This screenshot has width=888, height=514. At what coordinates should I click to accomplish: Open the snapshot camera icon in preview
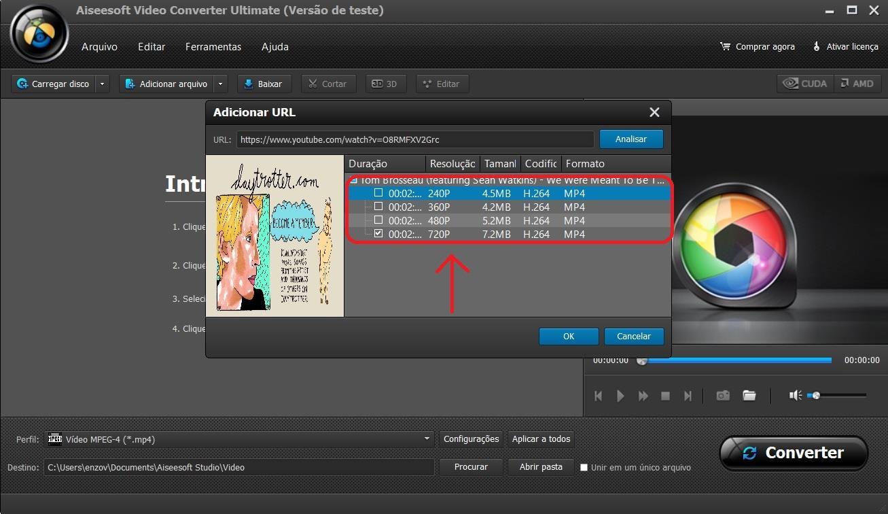pyautogui.click(x=722, y=395)
